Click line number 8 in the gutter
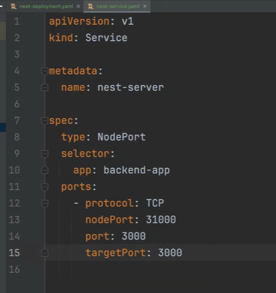Screen dimensions: 276x293 click(x=17, y=137)
